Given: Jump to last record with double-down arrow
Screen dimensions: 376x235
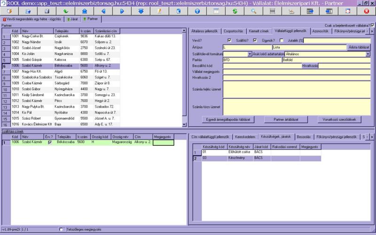Looking at the screenshot, I should coord(141,10).
